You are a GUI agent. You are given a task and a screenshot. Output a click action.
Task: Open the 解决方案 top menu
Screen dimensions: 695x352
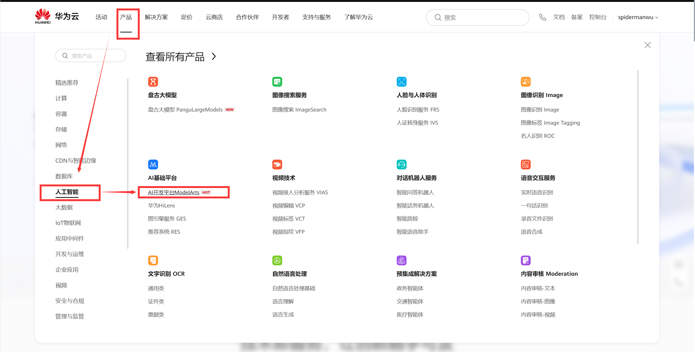[x=156, y=17]
